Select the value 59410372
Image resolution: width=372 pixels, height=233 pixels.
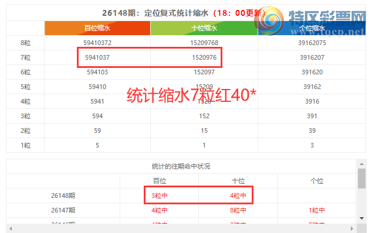(97, 43)
